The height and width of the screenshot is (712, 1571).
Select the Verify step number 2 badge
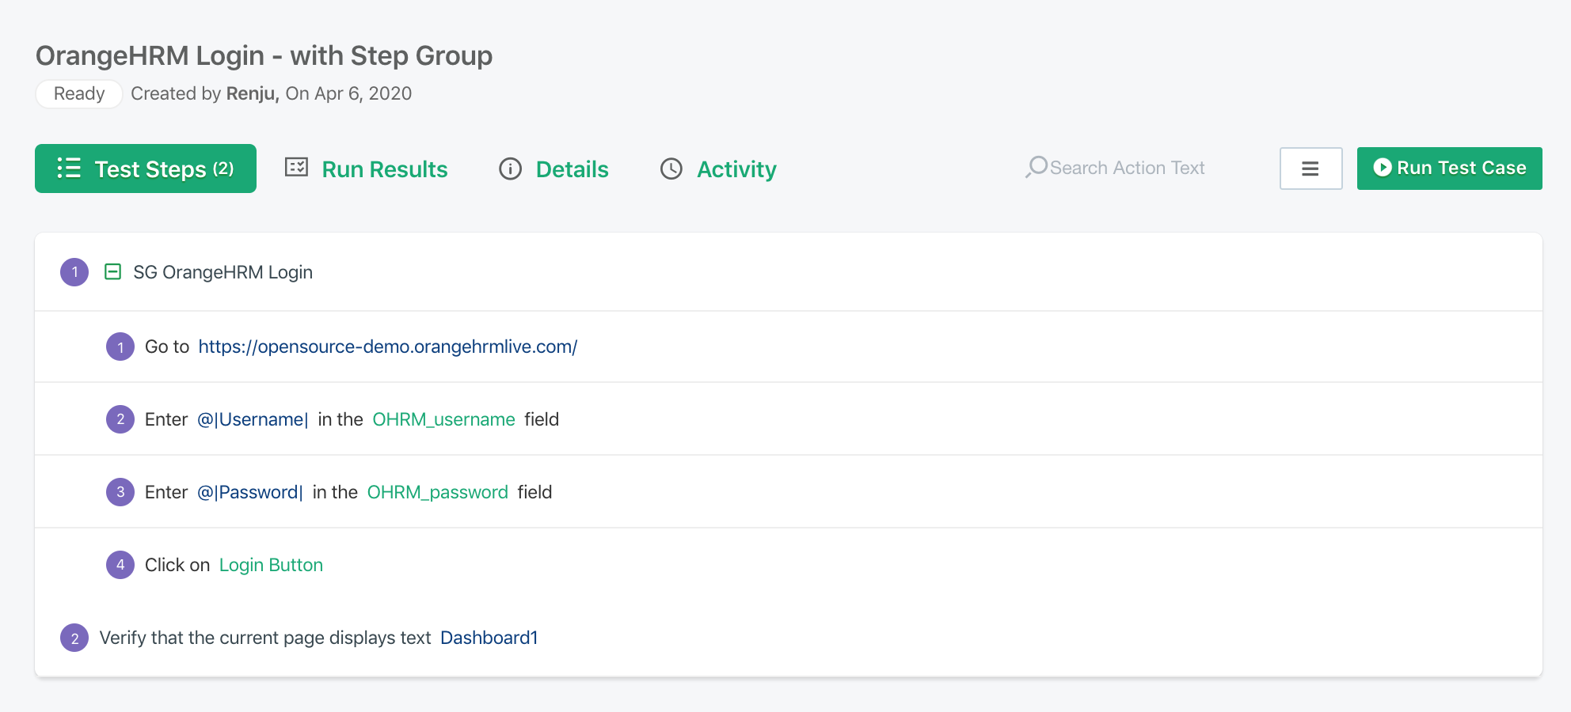[x=74, y=638]
